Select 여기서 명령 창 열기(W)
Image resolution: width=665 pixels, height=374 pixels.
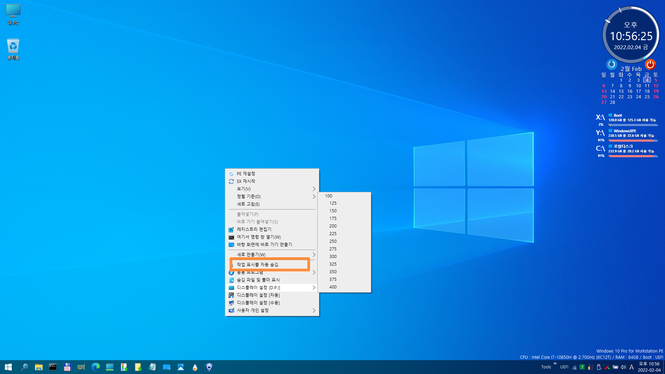272,237
